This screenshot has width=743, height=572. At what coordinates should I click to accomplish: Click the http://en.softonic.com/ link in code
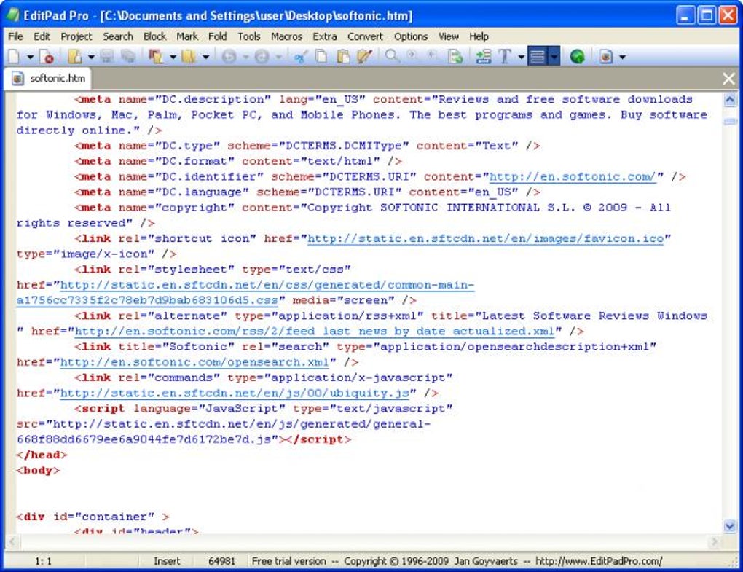tap(573, 177)
